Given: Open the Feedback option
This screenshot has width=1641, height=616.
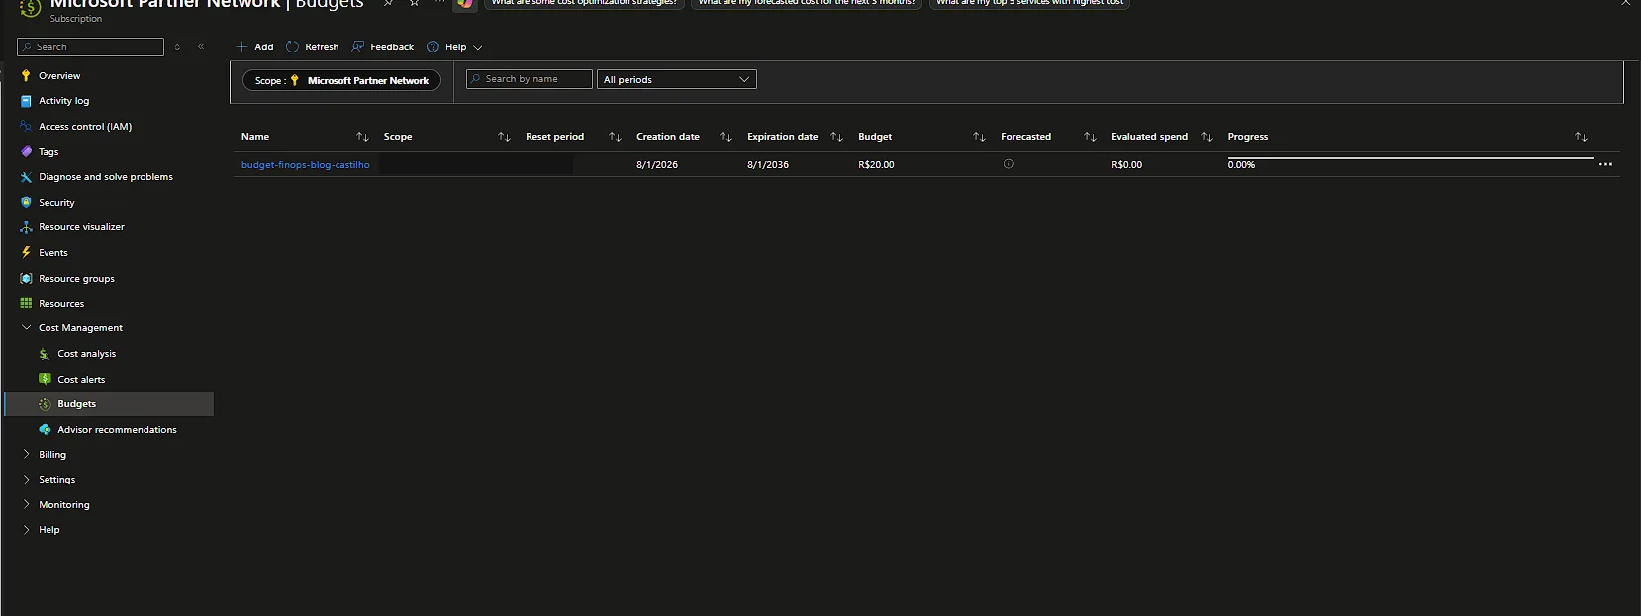Looking at the screenshot, I should (383, 46).
